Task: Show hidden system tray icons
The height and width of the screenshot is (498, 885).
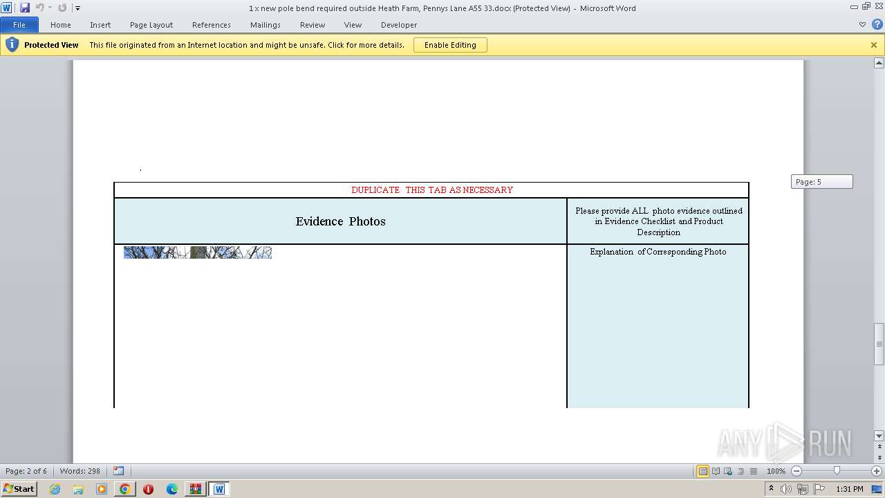Action: point(772,489)
